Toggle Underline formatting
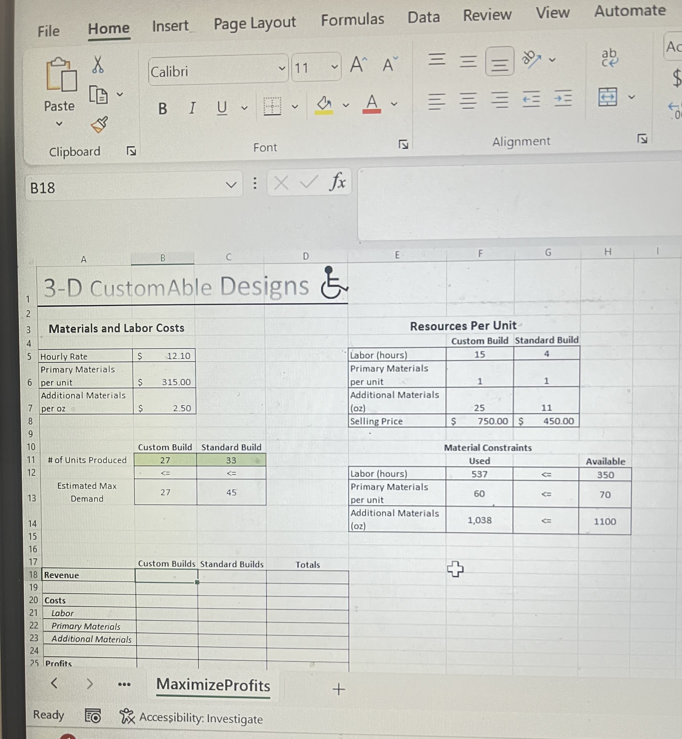The image size is (682, 739). [x=222, y=108]
